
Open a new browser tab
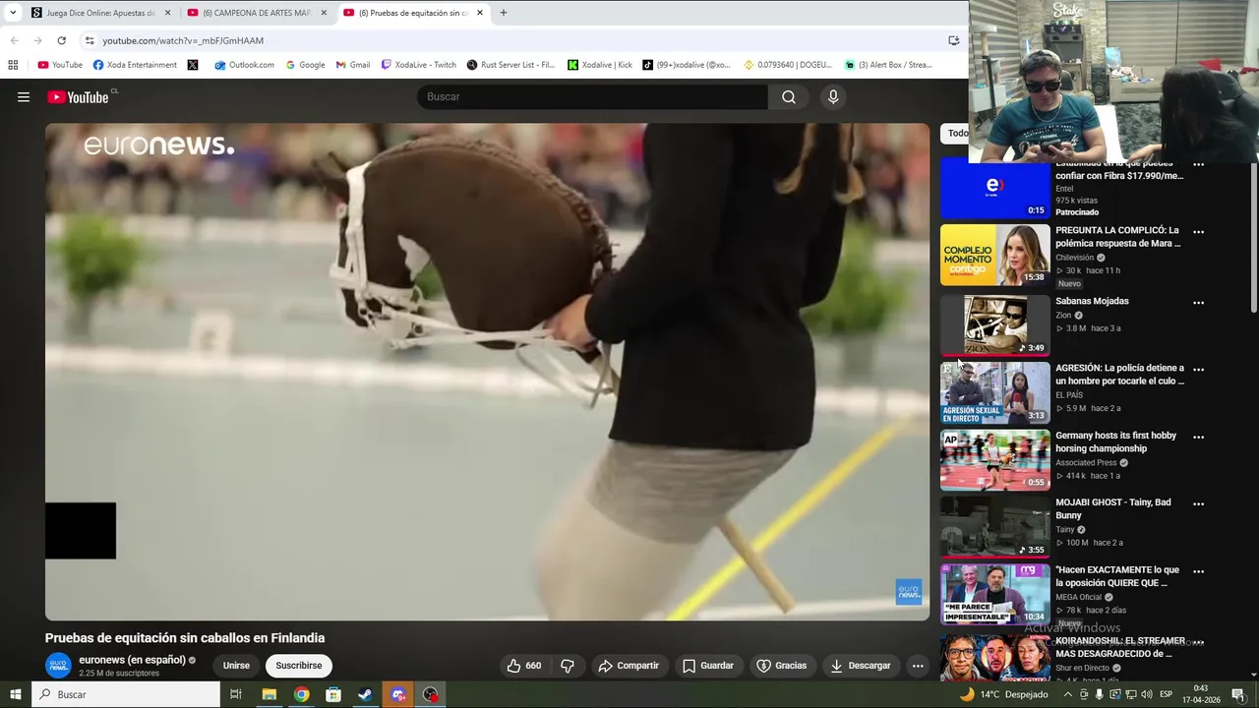(504, 13)
